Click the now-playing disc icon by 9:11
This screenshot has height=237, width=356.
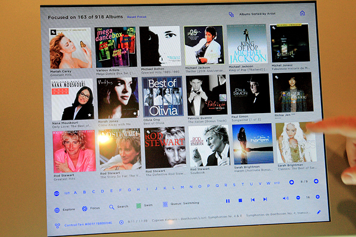pos(121,222)
